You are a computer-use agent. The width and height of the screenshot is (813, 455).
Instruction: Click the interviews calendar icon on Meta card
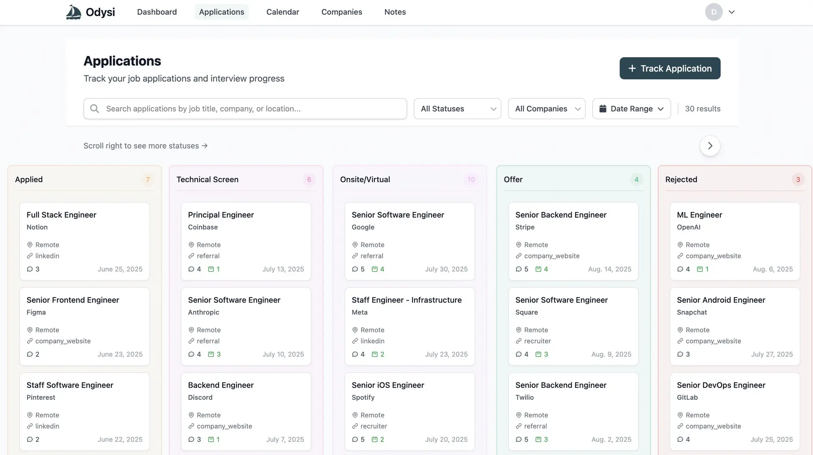[x=374, y=354]
